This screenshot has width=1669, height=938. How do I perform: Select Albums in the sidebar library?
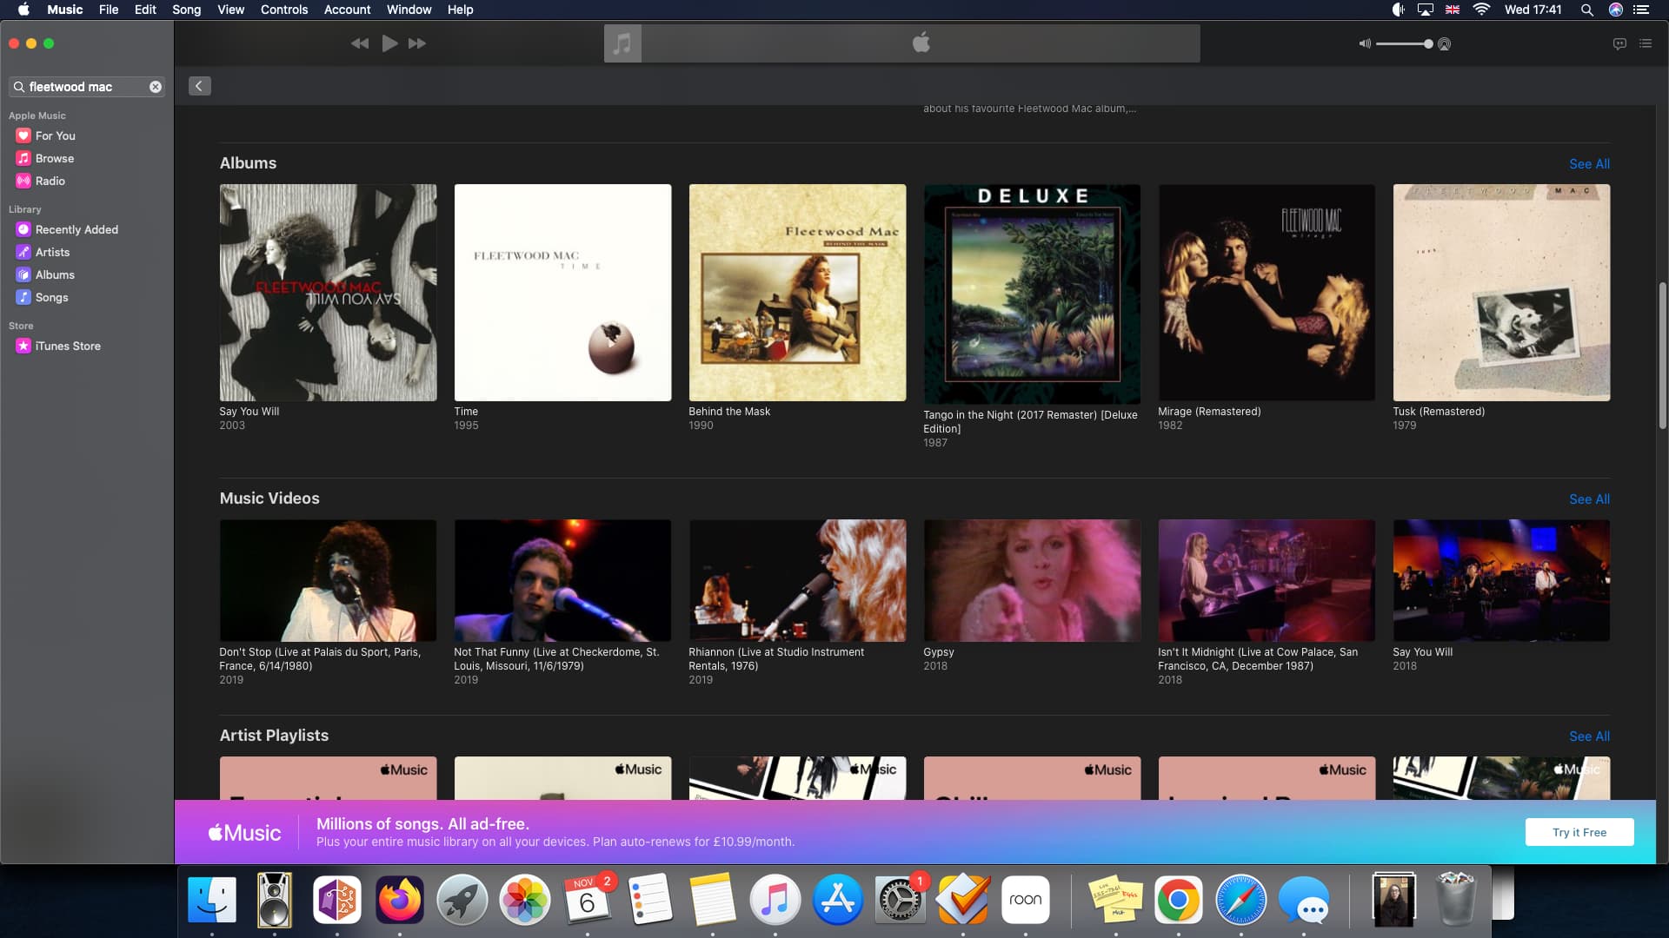pos(54,274)
